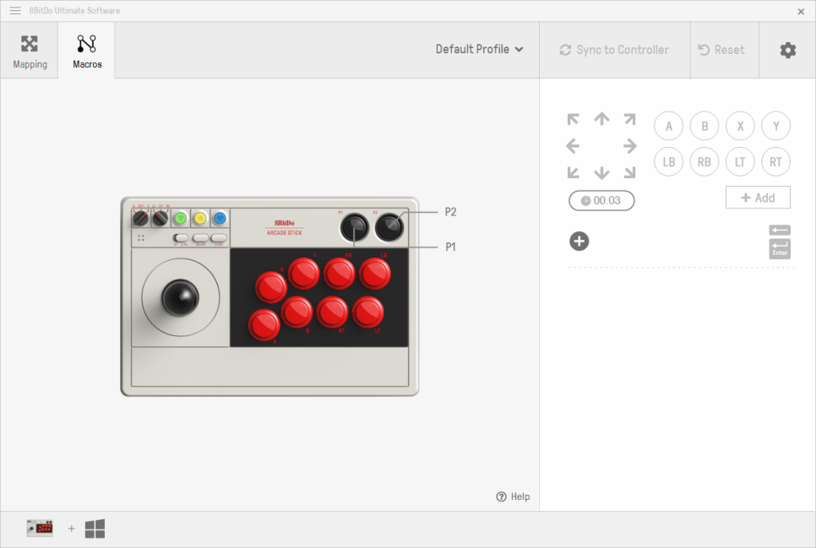Click the + Add button
The width and height of the screenshot is (816, 548).
click(758, 198)
